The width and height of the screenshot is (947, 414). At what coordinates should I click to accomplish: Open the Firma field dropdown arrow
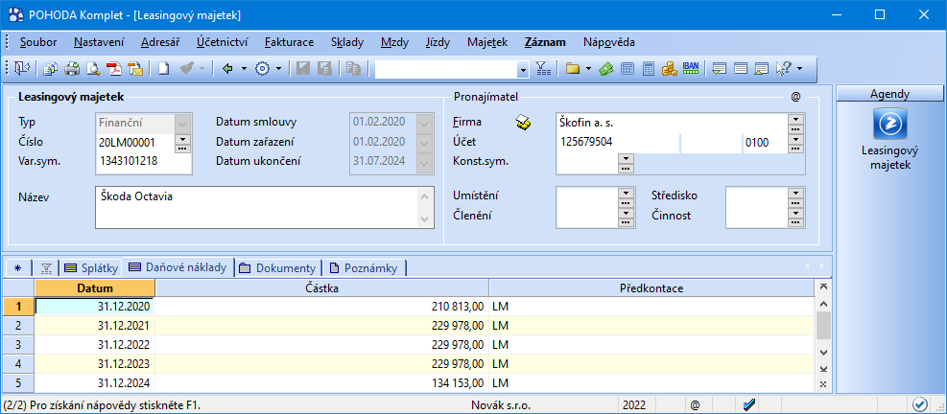[796, 118]
